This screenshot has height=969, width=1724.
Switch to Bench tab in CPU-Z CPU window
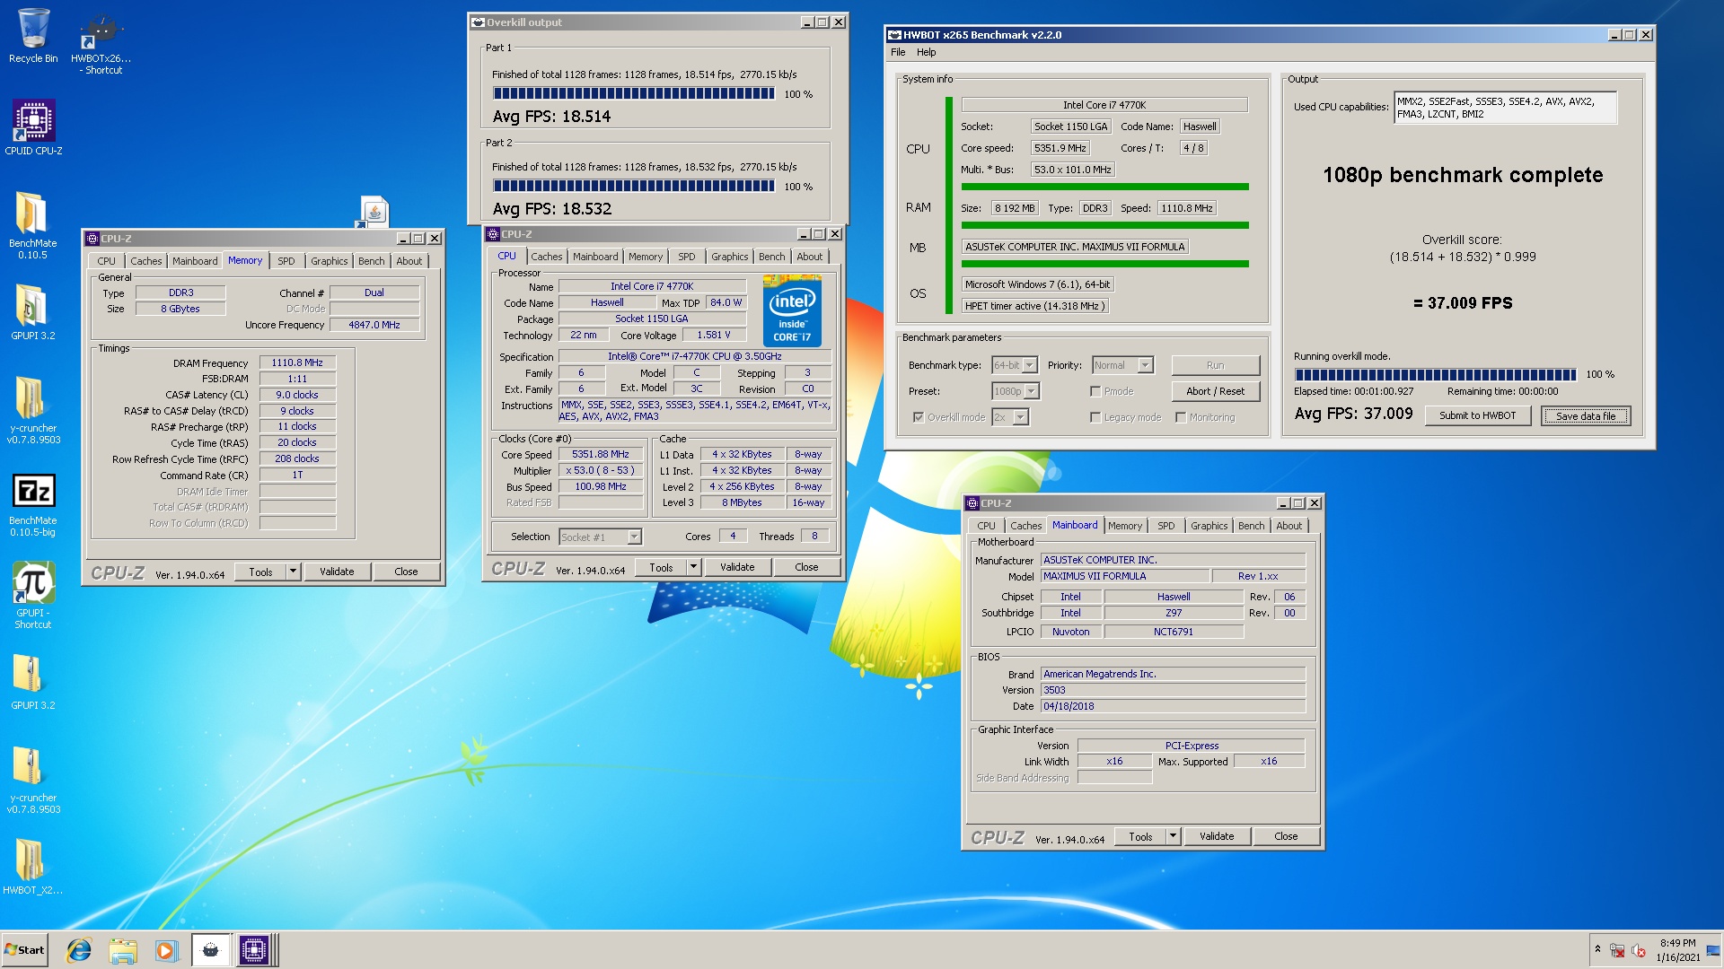771,257
